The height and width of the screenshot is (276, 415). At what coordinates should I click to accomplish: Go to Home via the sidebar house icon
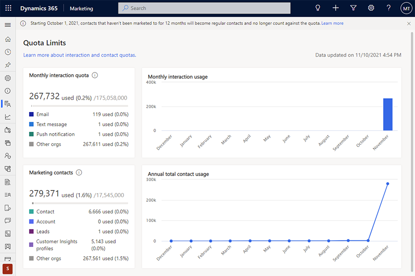(7, 39)
